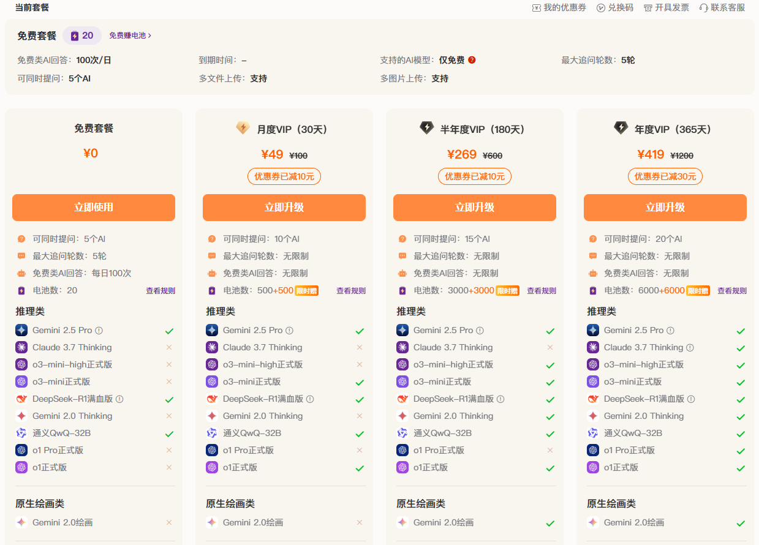
Task: Click price ¥269 in 半年度VIP
Action: coord(462,154)
